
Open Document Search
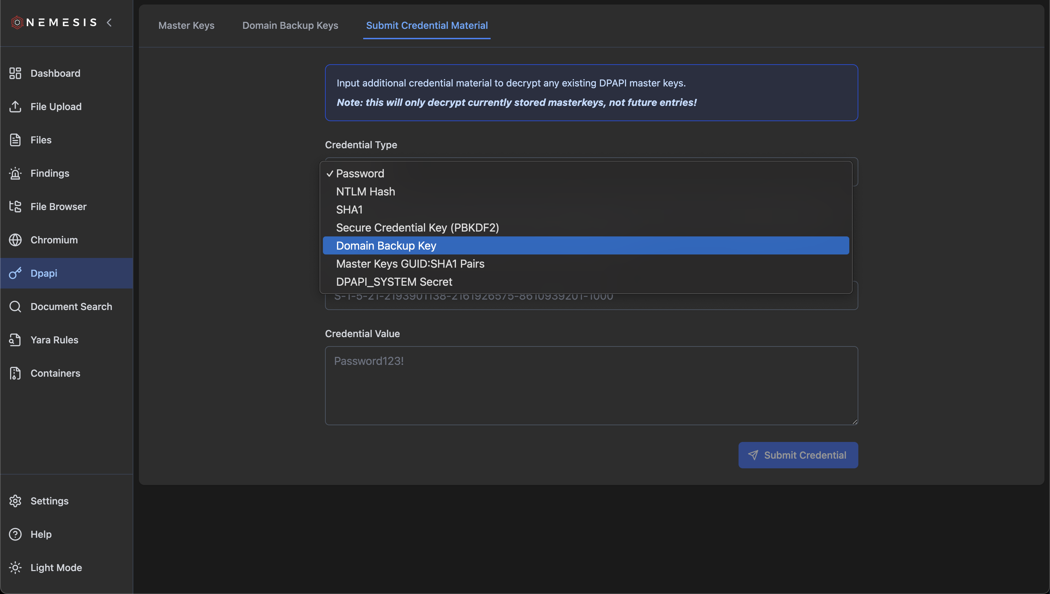click(x=72, y=307)
